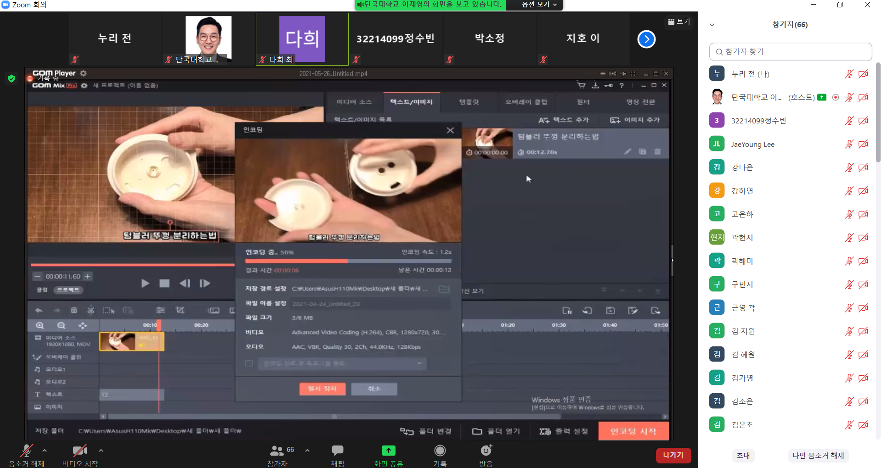The image size is (882, 468).
Task: Leave the meeting with red 나가기 button
Action: [x=673, y=455]
